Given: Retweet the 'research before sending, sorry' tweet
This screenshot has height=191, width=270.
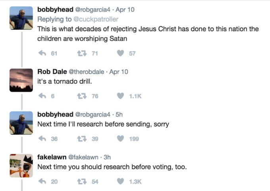Looking at the screenshot, I should pos(82,139).
